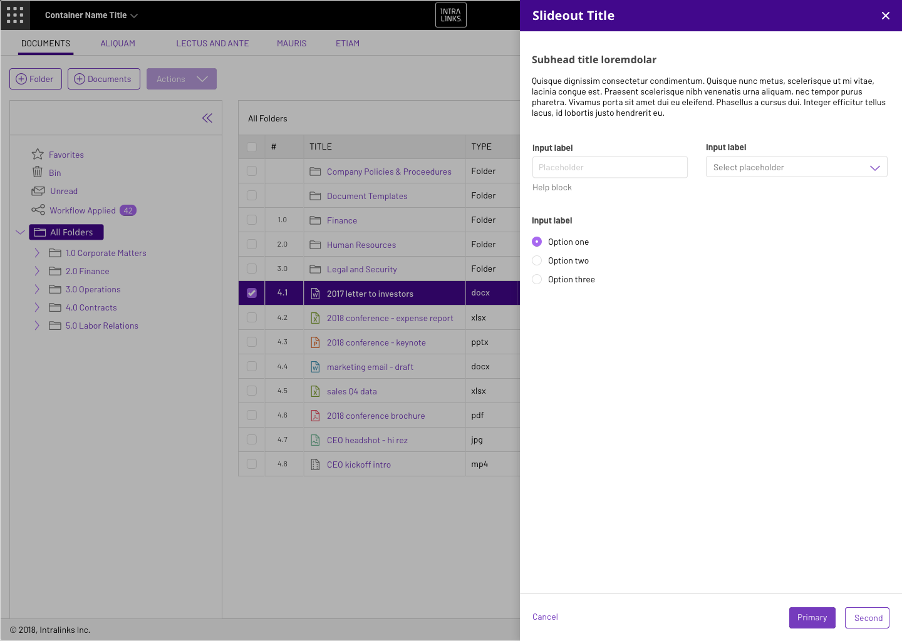Viewport: 902px width, 641px height.
Task: Open the Container Name Title dropdown
Action: click(x=91, y=15)
